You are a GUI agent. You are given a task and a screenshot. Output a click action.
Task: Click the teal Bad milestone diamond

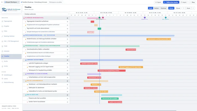tap(166, 18)
